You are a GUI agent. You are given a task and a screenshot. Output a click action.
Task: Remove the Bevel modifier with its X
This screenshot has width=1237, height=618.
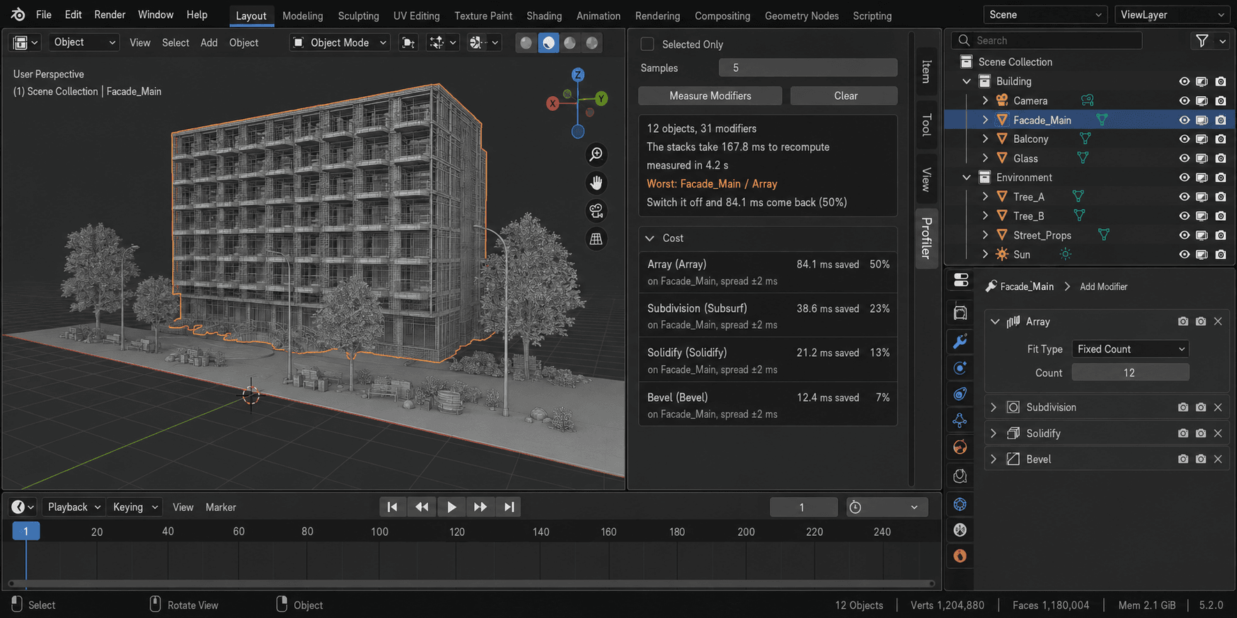click(1218, 459)
